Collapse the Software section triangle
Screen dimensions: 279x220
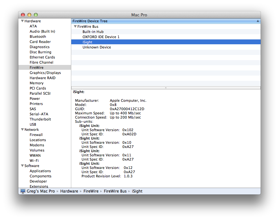tap(23, 166)
